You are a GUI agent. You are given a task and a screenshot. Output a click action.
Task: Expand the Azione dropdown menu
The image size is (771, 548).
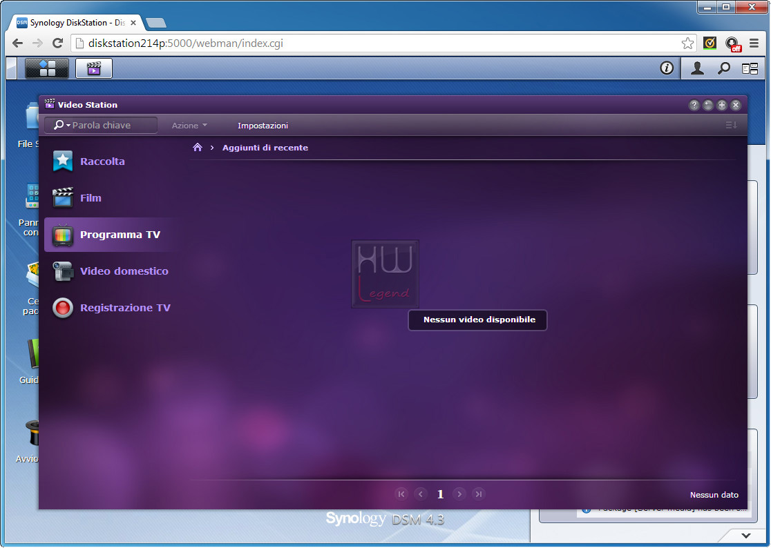[189, 126]
